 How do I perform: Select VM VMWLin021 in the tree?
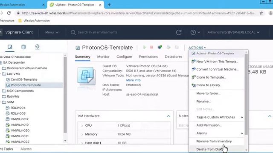pos(20,136)
